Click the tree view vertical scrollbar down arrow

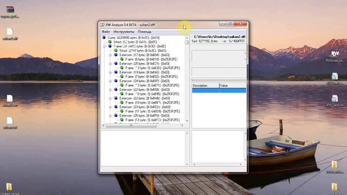pyautogui.click(x=187, y=121)
